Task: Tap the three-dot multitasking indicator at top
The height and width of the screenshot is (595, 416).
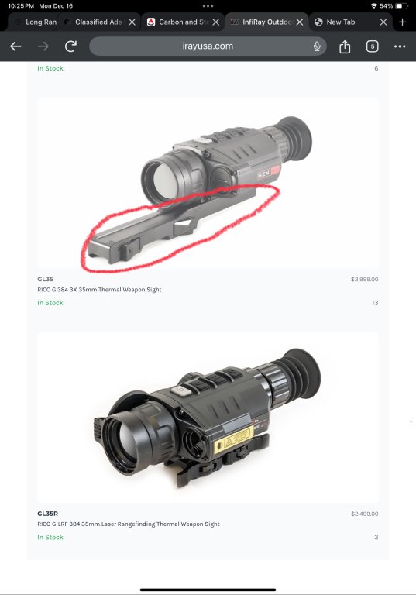Action: click(208, 5)
